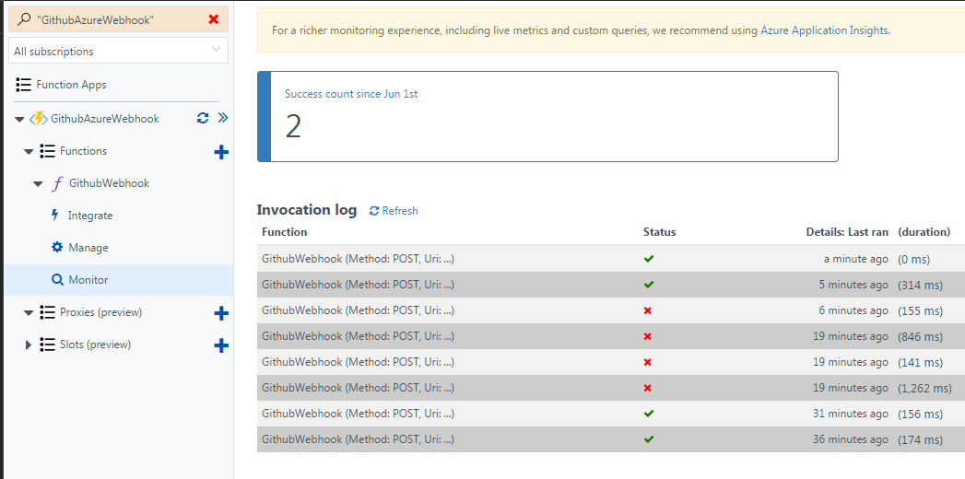The image size is (965, 479).
Task: Open invocation from 6 minutes ago
Action: (611, 310)
